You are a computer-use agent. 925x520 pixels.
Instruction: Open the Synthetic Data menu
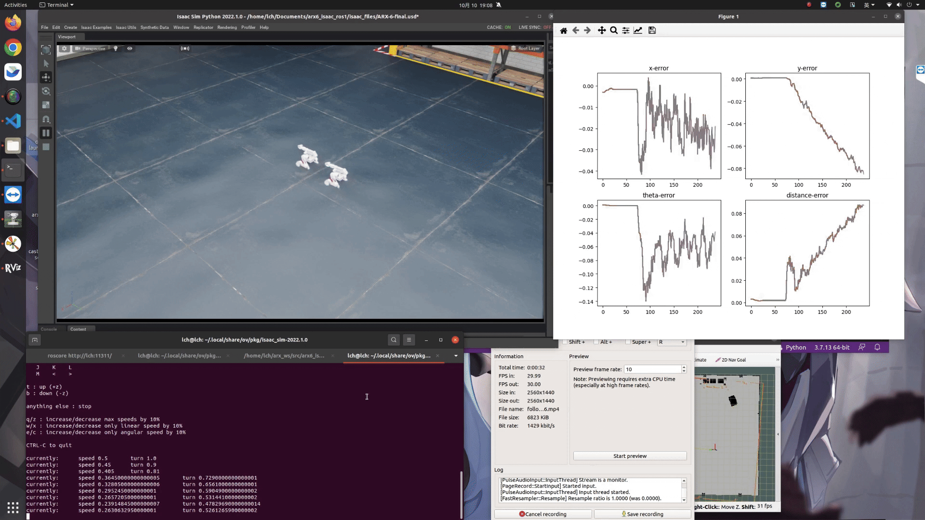(x=155, y=27)
